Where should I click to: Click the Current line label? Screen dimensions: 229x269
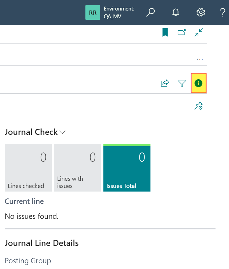pos(24,201)
